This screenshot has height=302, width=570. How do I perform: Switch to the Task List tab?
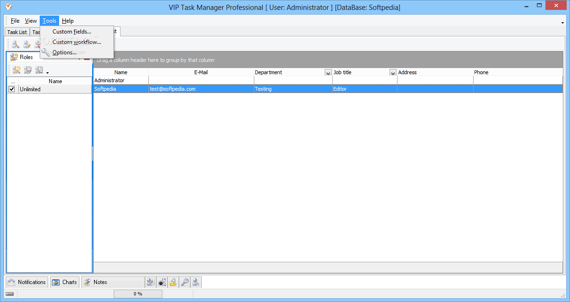click(17, 32)
